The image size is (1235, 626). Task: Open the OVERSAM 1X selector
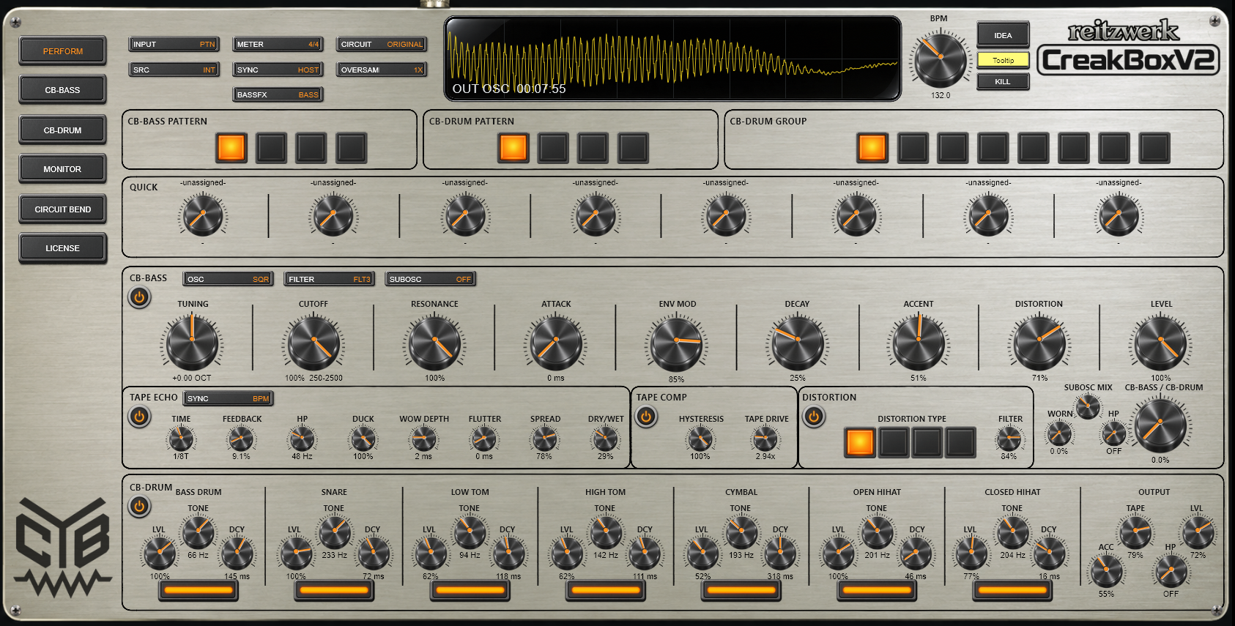click(x=382, y=70)
